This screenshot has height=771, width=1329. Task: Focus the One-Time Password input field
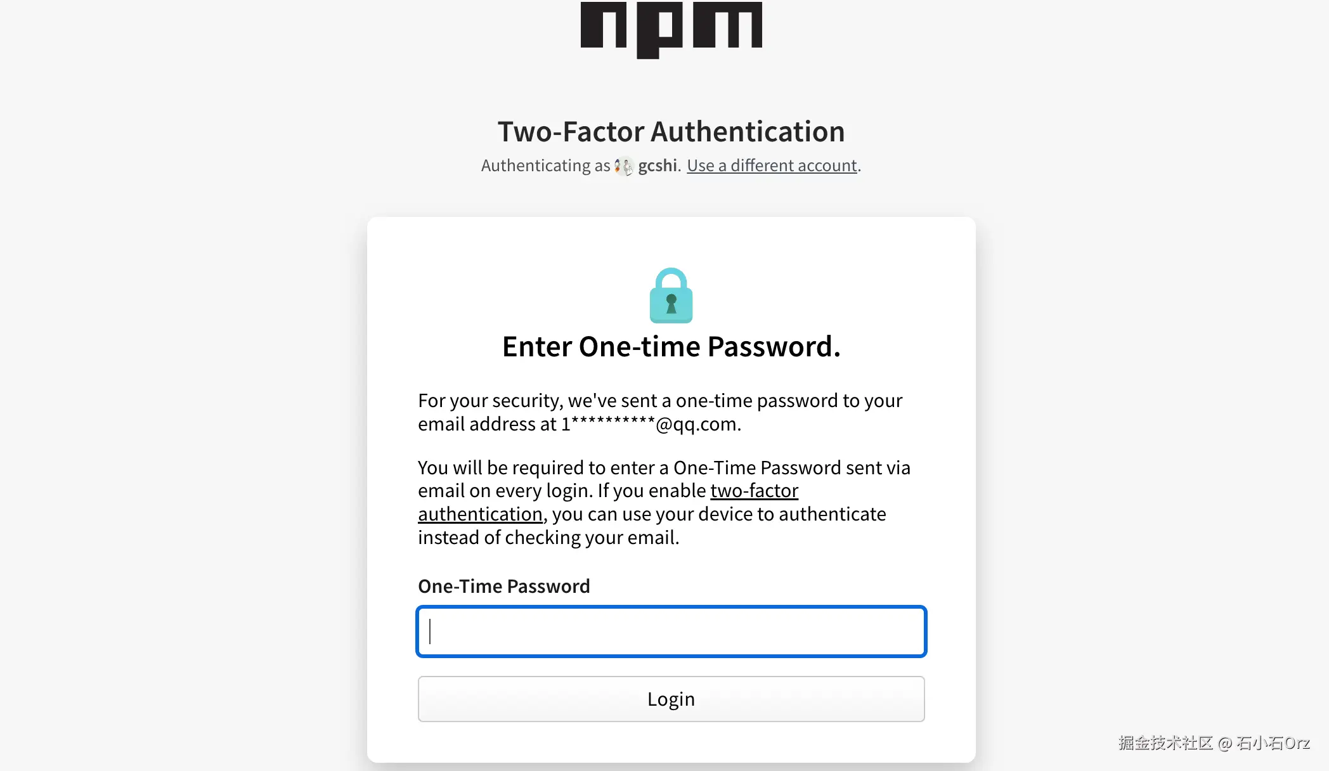click(671, 632)
